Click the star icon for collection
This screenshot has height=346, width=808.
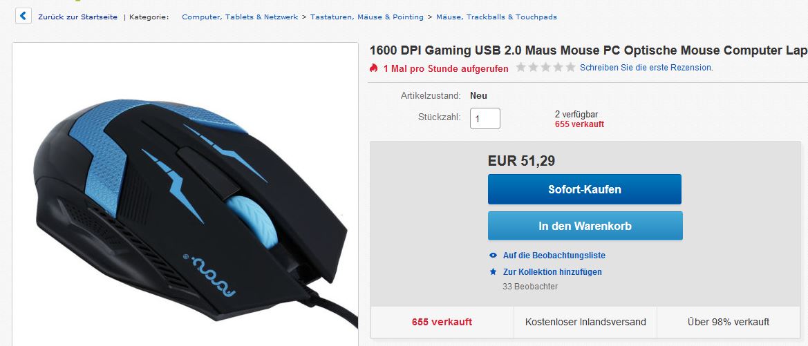(493, 271)
